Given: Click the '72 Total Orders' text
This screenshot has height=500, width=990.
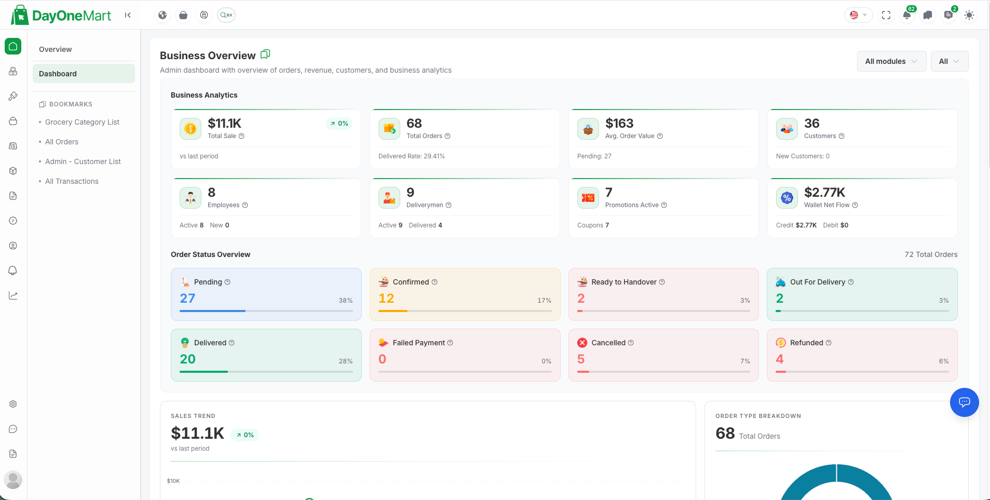Looking at the screenshot, I should (x=931, y=254).
